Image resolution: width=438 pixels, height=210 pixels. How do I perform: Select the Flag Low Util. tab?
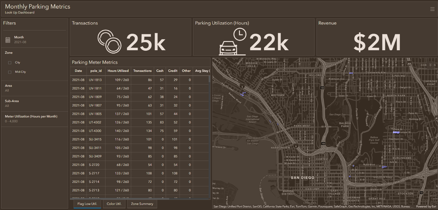(87, 204)
